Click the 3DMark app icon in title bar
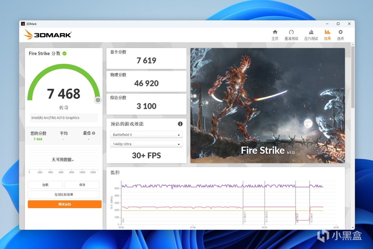The image size is (373, 249). tap(23, 24)
